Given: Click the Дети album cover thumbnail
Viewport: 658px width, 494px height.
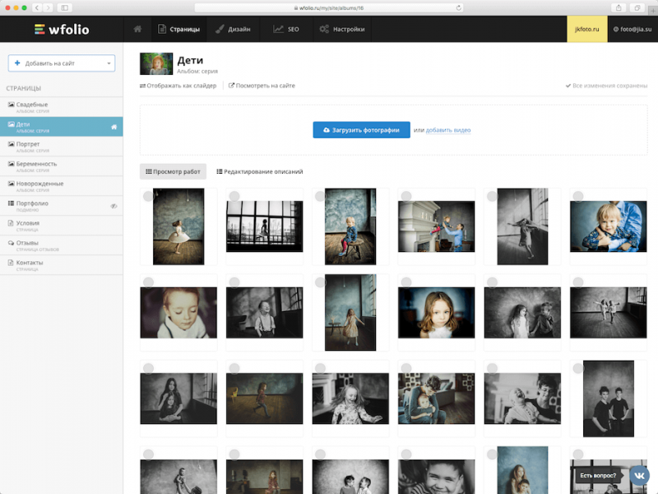Looking at the screenshot, I should (x=156, y=64).
